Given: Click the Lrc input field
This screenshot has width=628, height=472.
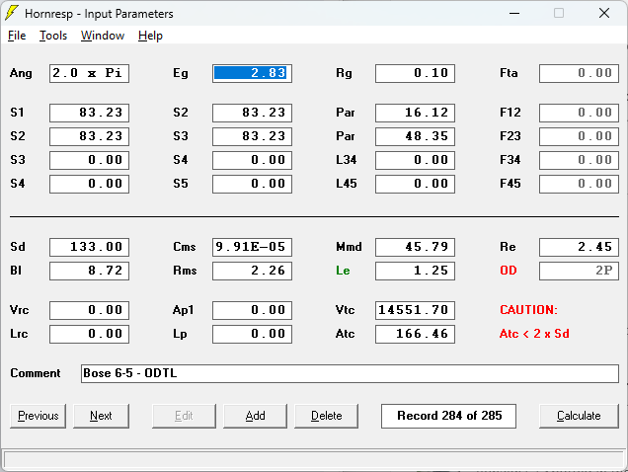Looking at the screenshot, I should point(89,334).
